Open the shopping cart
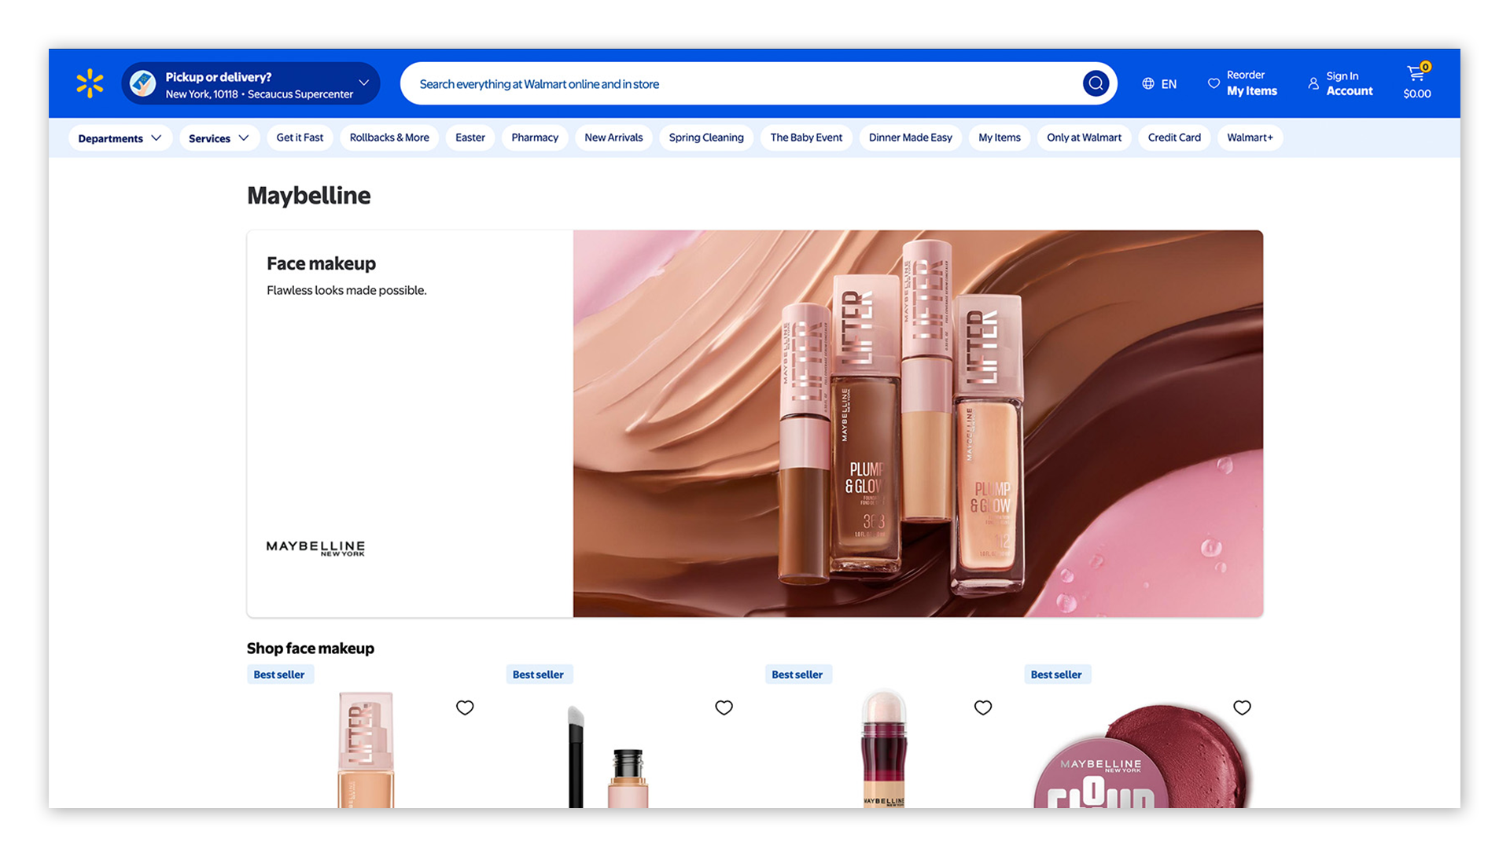This screenshot has width=1510, height=849. click(x=1416, y=82)
